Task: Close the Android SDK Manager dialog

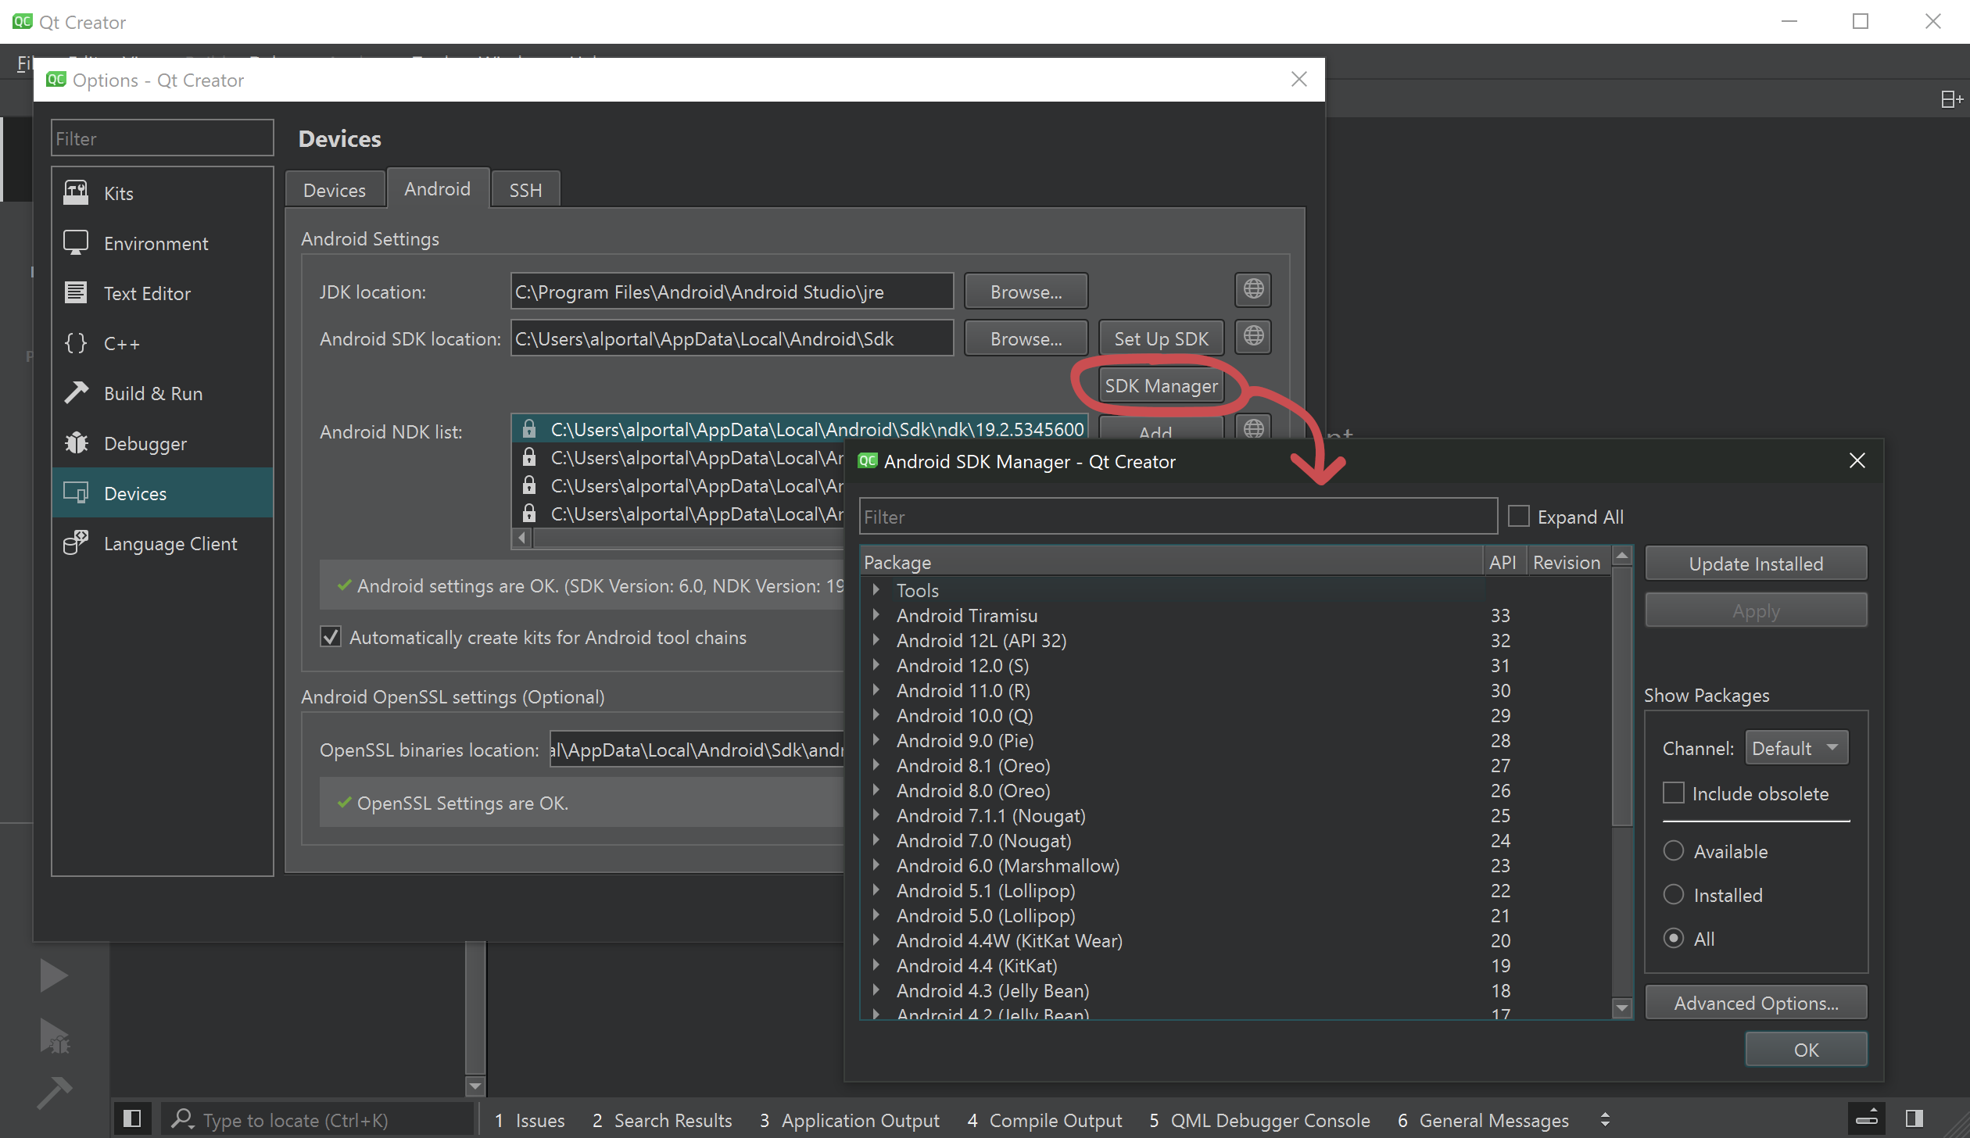Action: click(x=1857, y=461)
